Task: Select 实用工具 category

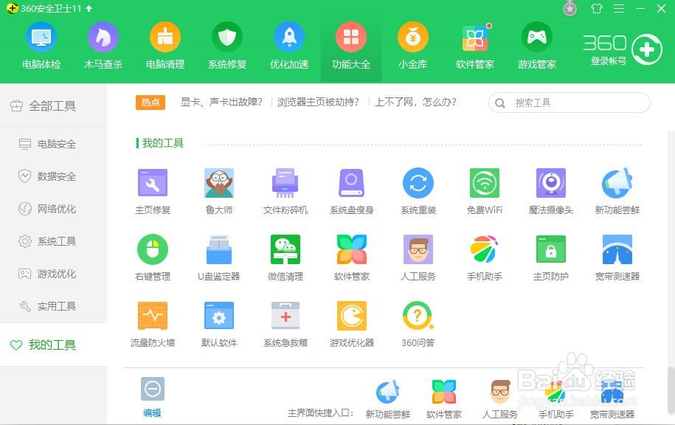Action: pos(53,306)
